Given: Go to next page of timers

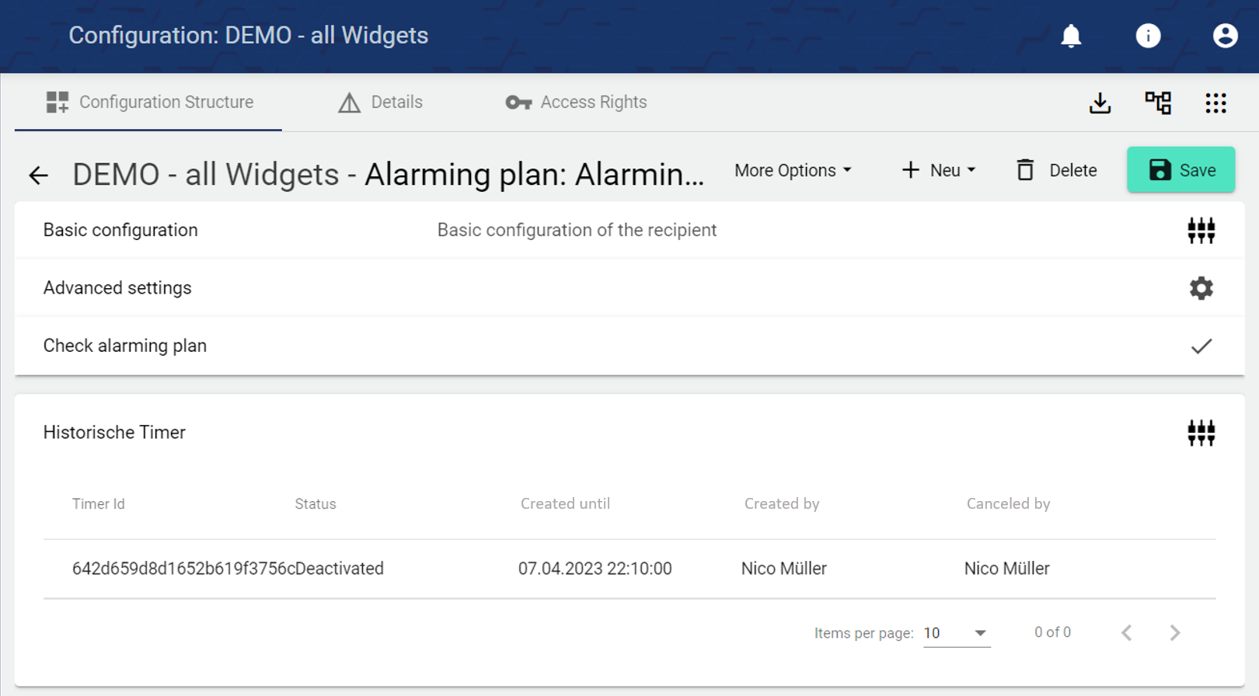Looking at the screenshot, I should (x=1175, y=633).
